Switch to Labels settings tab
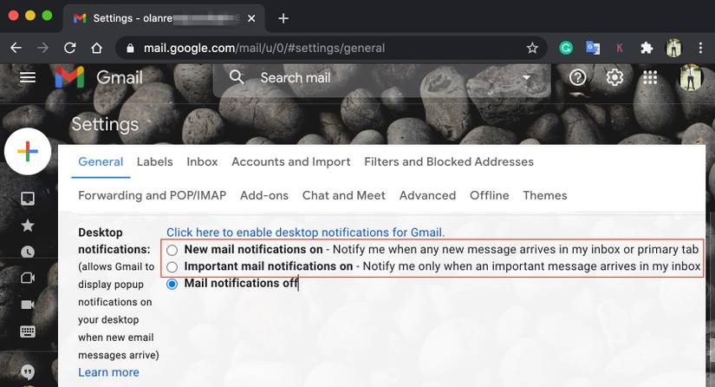The height and width of the screenshot is (387, 715). click(x=154, y=161)
